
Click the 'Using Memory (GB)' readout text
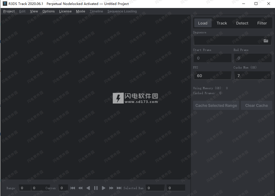coord(210,88)
